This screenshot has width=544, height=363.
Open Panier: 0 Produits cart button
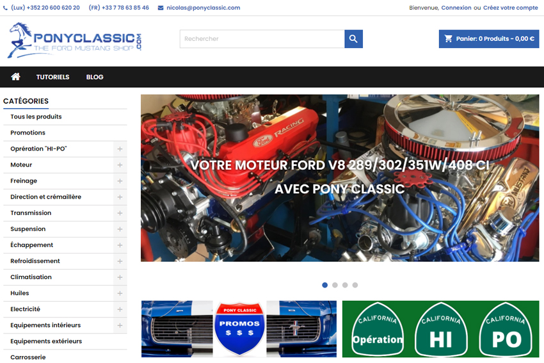[489, 39]
